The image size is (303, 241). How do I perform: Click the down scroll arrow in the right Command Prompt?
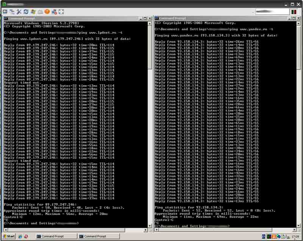pos(298,226)
